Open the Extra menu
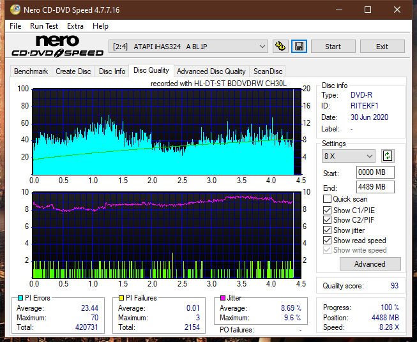This screenshot has height=342, width=417. click(x=75, y=26)
